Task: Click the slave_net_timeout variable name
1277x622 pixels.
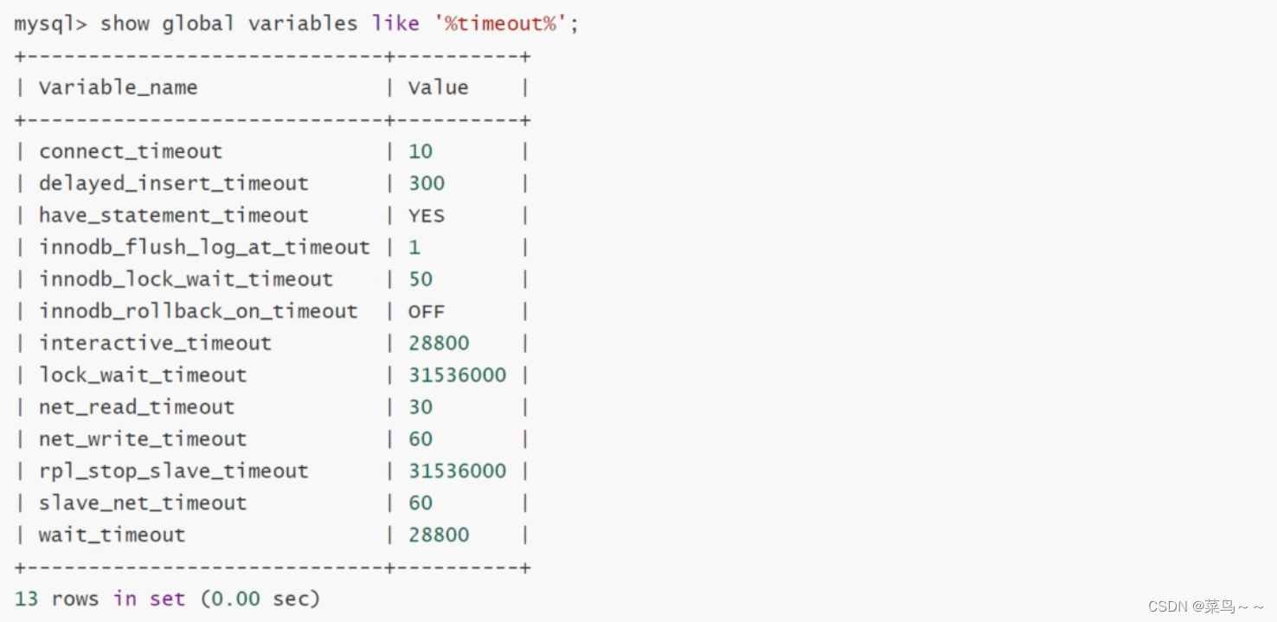Action: pos(143,503)
